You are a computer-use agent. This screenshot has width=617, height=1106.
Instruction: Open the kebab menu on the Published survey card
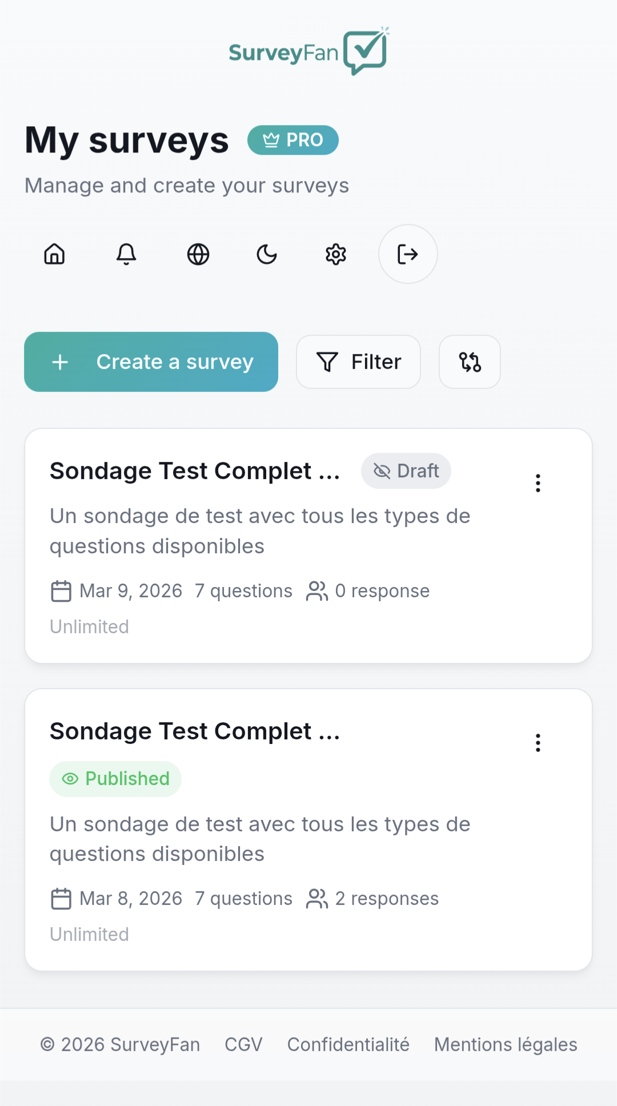(538, 743)
